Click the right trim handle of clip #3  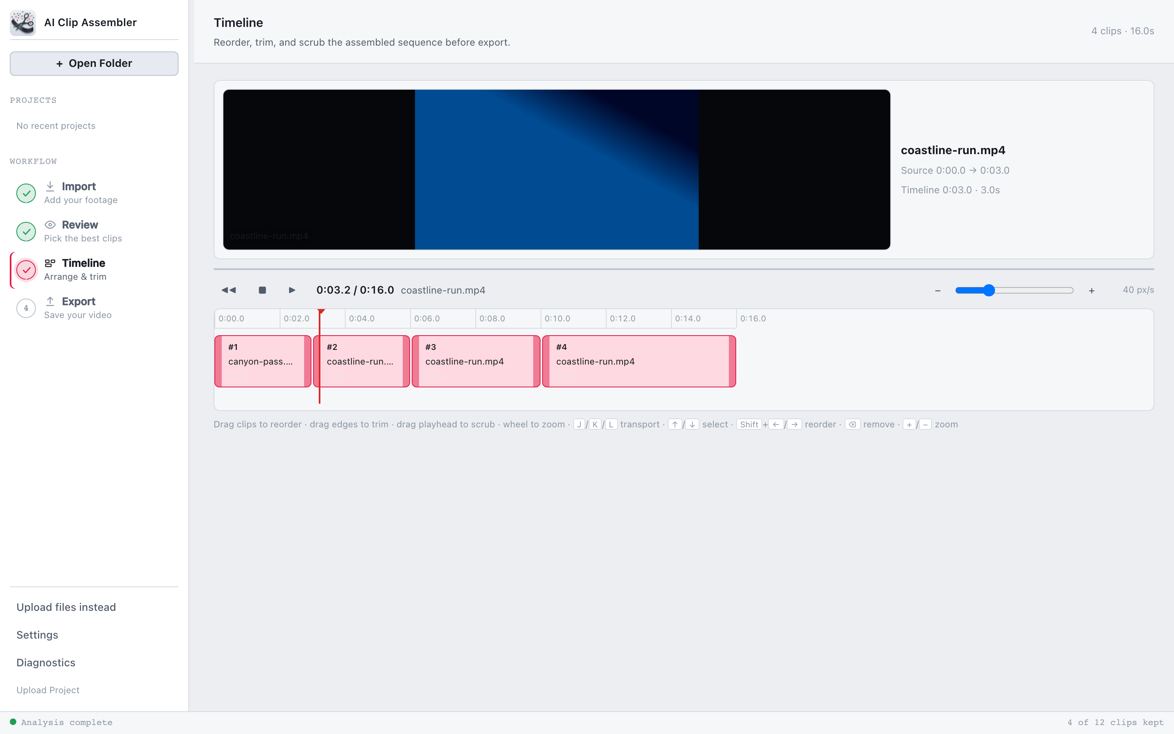tap(536, 361)
